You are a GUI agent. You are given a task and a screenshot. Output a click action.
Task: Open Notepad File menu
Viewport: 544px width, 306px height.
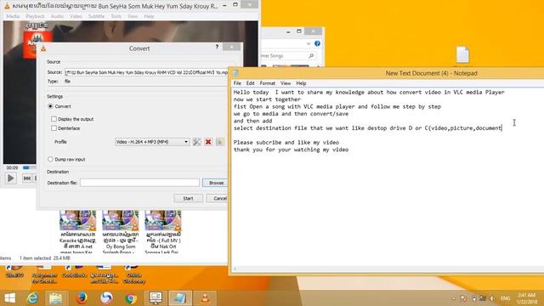click(237, 83)
